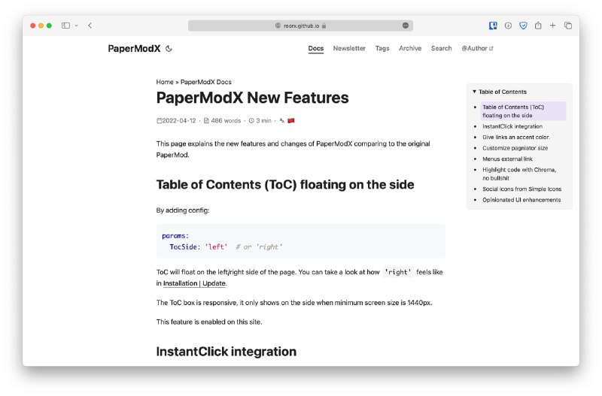The height and width of the screenshot is (396, 602).
Task: Jump to Social icons from Simple Icons
Action: pyautogui.click(x=521, y=189)
